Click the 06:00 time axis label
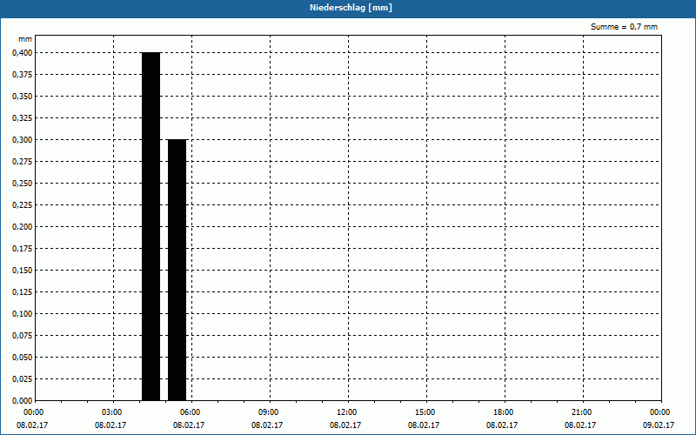 [x=190, y=412]
